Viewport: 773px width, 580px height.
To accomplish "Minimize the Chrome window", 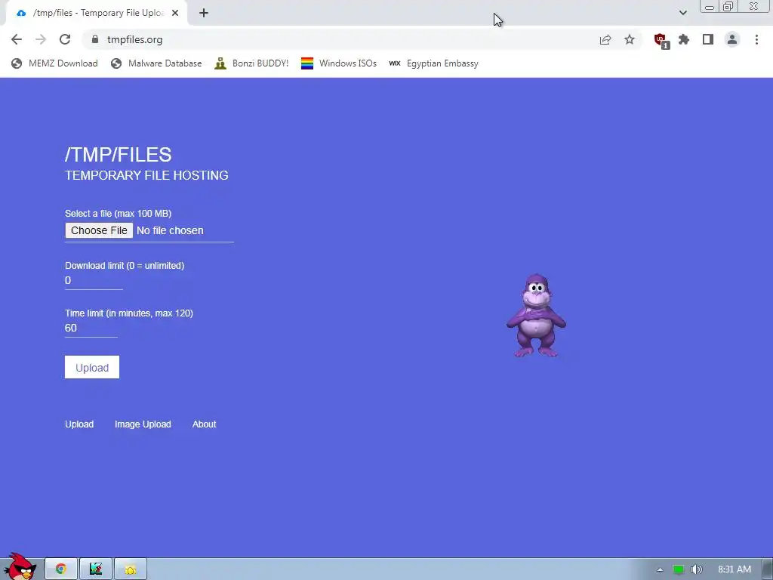I will point(710,7).
